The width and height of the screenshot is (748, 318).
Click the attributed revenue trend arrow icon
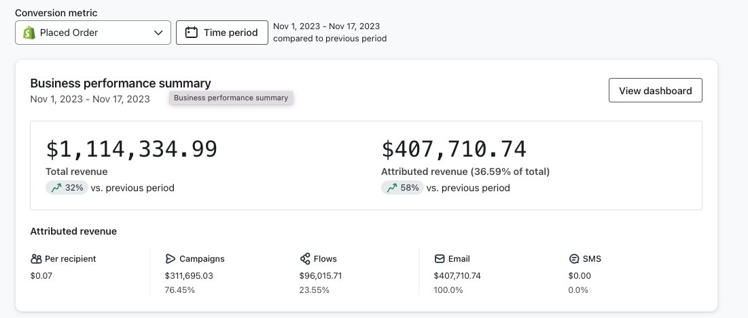pyautogui.click(x=391, y=188)
